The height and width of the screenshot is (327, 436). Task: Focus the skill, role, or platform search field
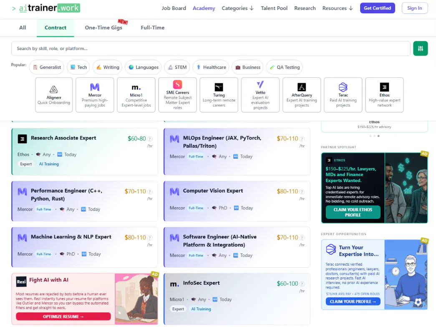(x=211, y=48)
